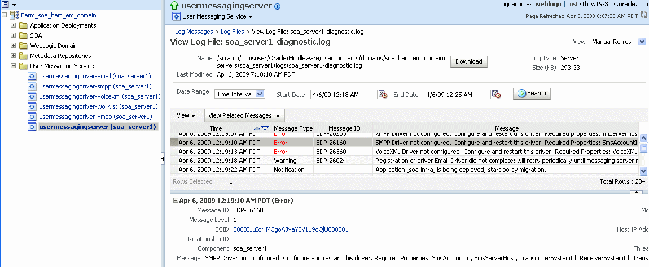Open the Start Date calendar picker
Image resolution: width=649 pixels, height=267 pixels.
click(383, 94)
